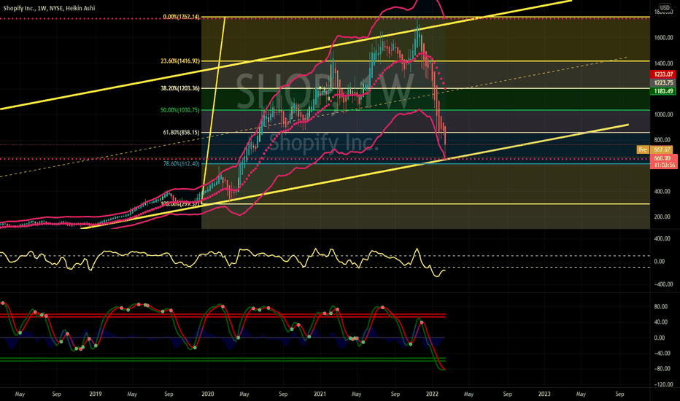Viewport: 680px width, 401px height.
Task: Click the gray 1223.75 price label
Action: coord(663,83)
